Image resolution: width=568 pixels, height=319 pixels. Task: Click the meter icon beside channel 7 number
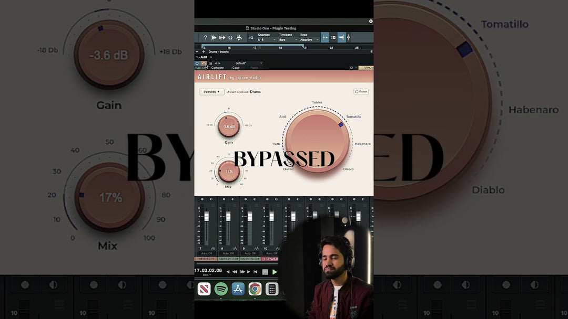(213, 248)
